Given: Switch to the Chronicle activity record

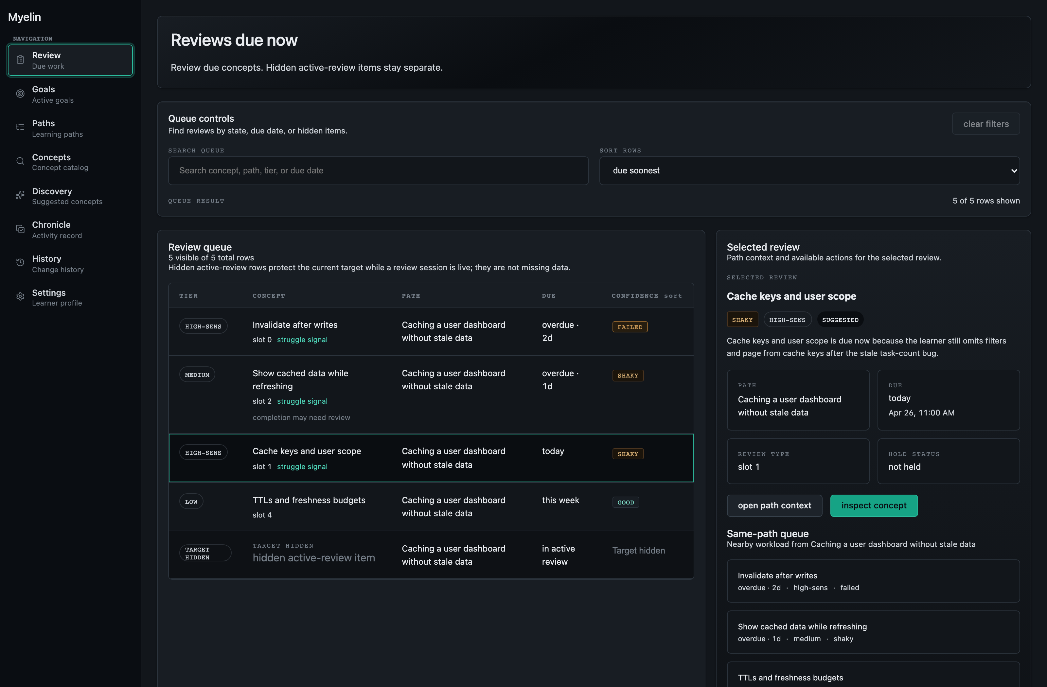Looking at the screenshot, I should tap(70, 230).
